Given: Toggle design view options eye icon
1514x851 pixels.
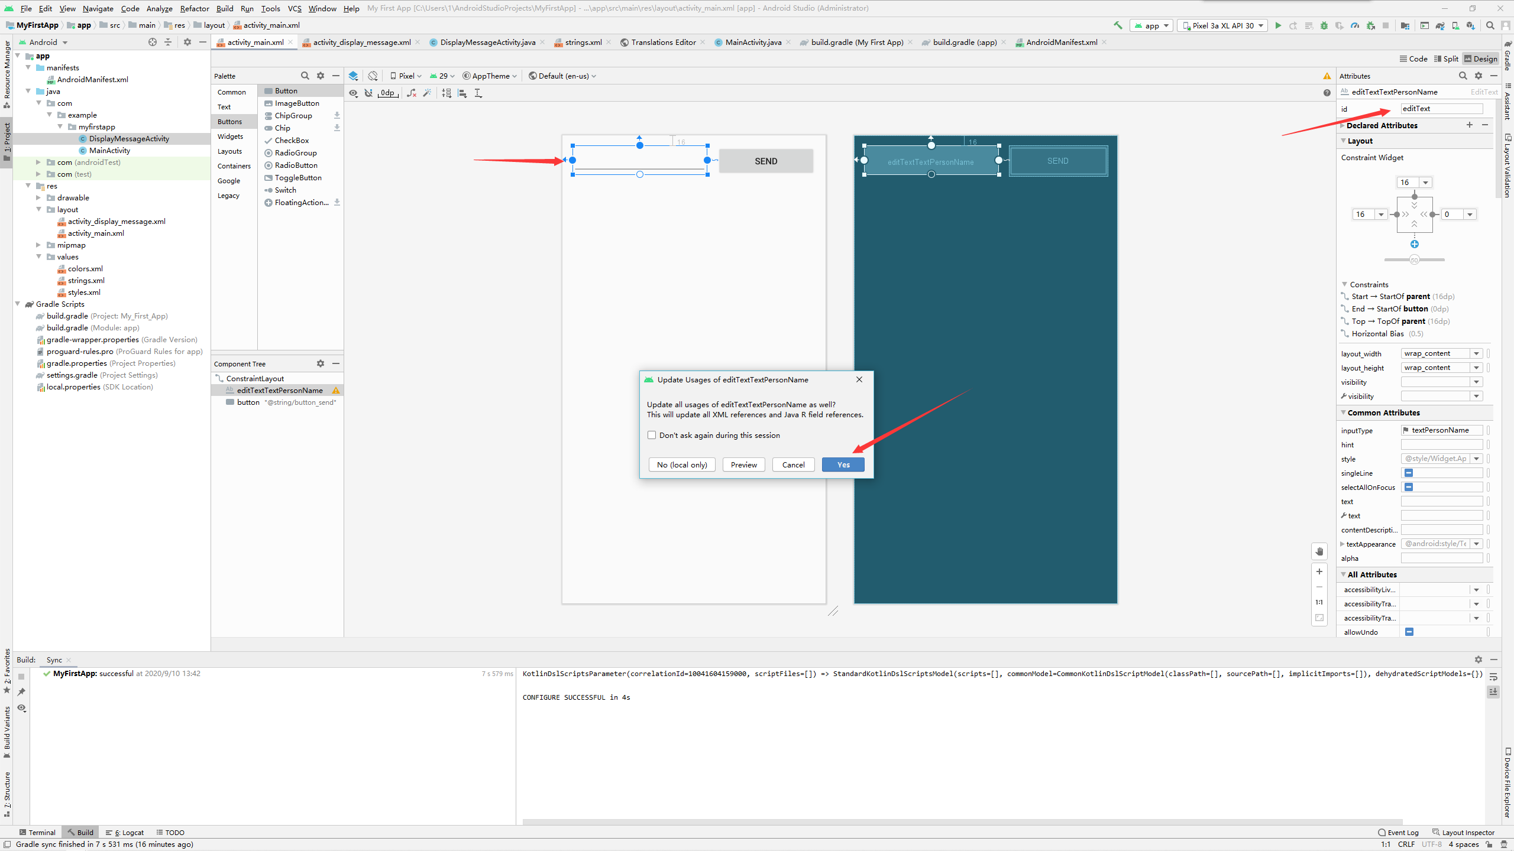Looking at the screenshot, I should [353, 93].
